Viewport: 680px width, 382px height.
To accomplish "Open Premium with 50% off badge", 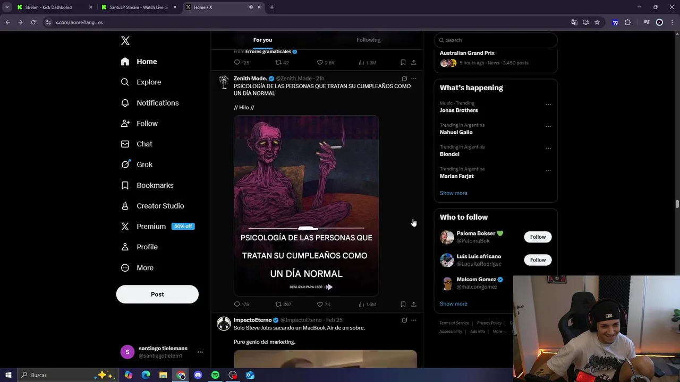I will coord(158,227).
